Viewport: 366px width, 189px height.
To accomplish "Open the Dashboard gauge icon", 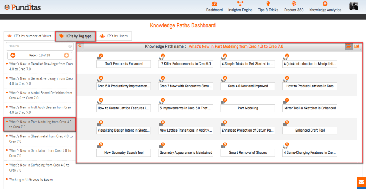I will [x=214, y=4].
